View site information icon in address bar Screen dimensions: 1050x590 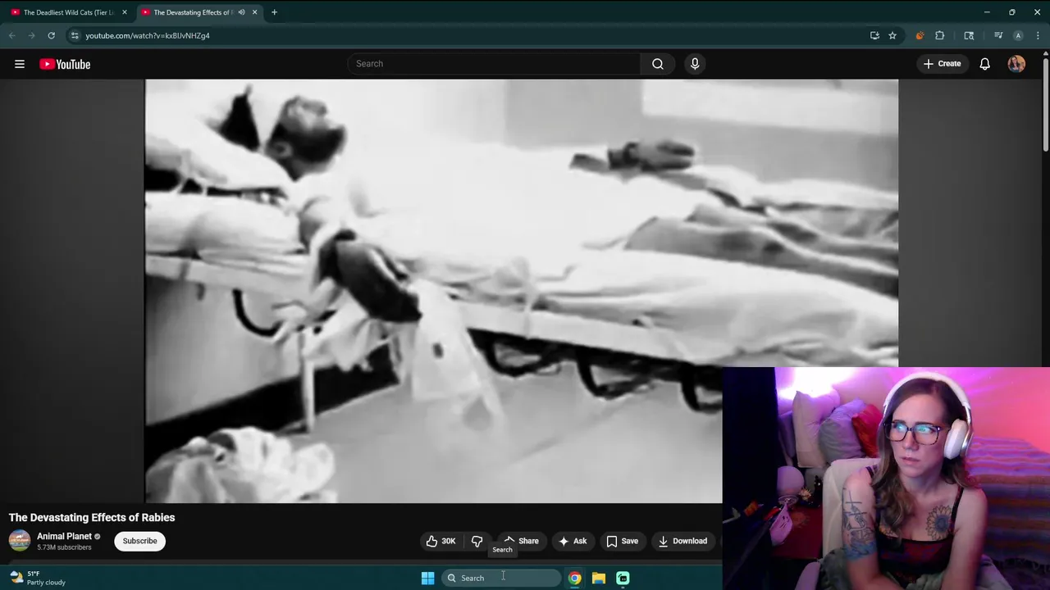pos(75,35)
